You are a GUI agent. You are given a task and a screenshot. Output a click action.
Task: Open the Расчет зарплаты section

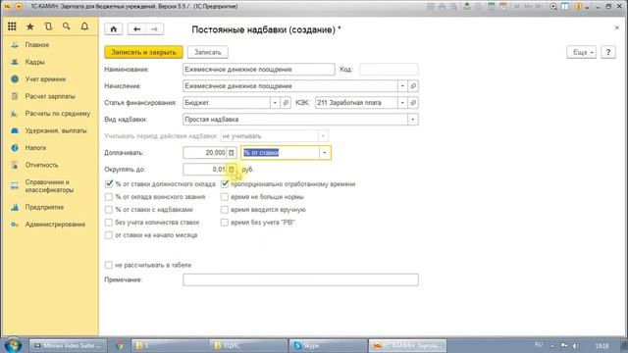(x=50, y=96)
